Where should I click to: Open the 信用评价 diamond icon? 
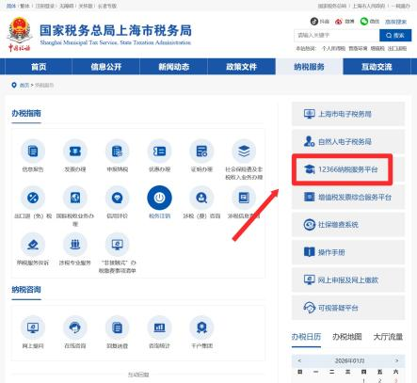[117, 198]
